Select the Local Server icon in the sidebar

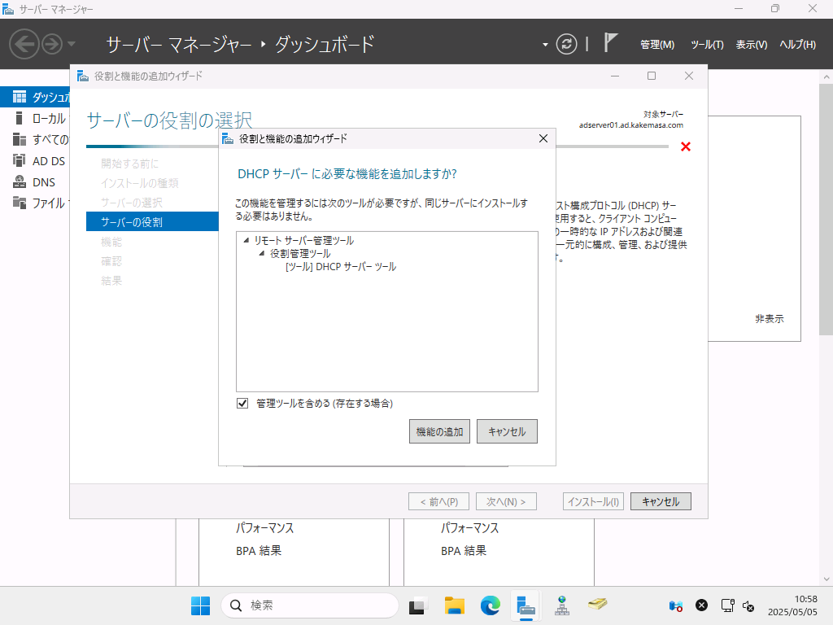coord(20,118)
